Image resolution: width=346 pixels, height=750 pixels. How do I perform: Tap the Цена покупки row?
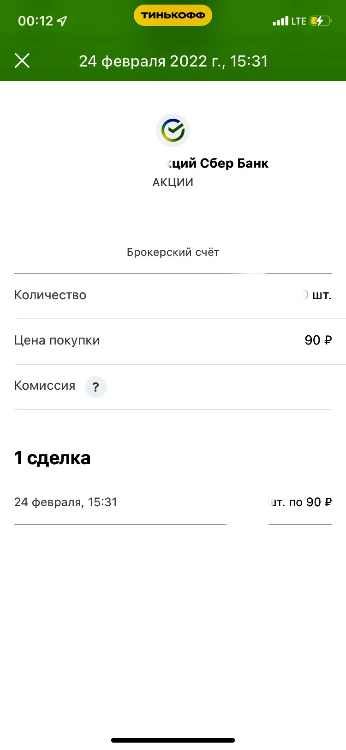click(173, 341)
